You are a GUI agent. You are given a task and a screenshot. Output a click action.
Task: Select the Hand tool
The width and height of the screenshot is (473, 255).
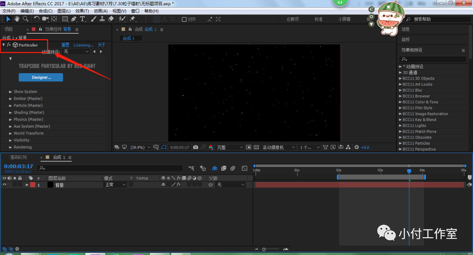click(17, 19)
